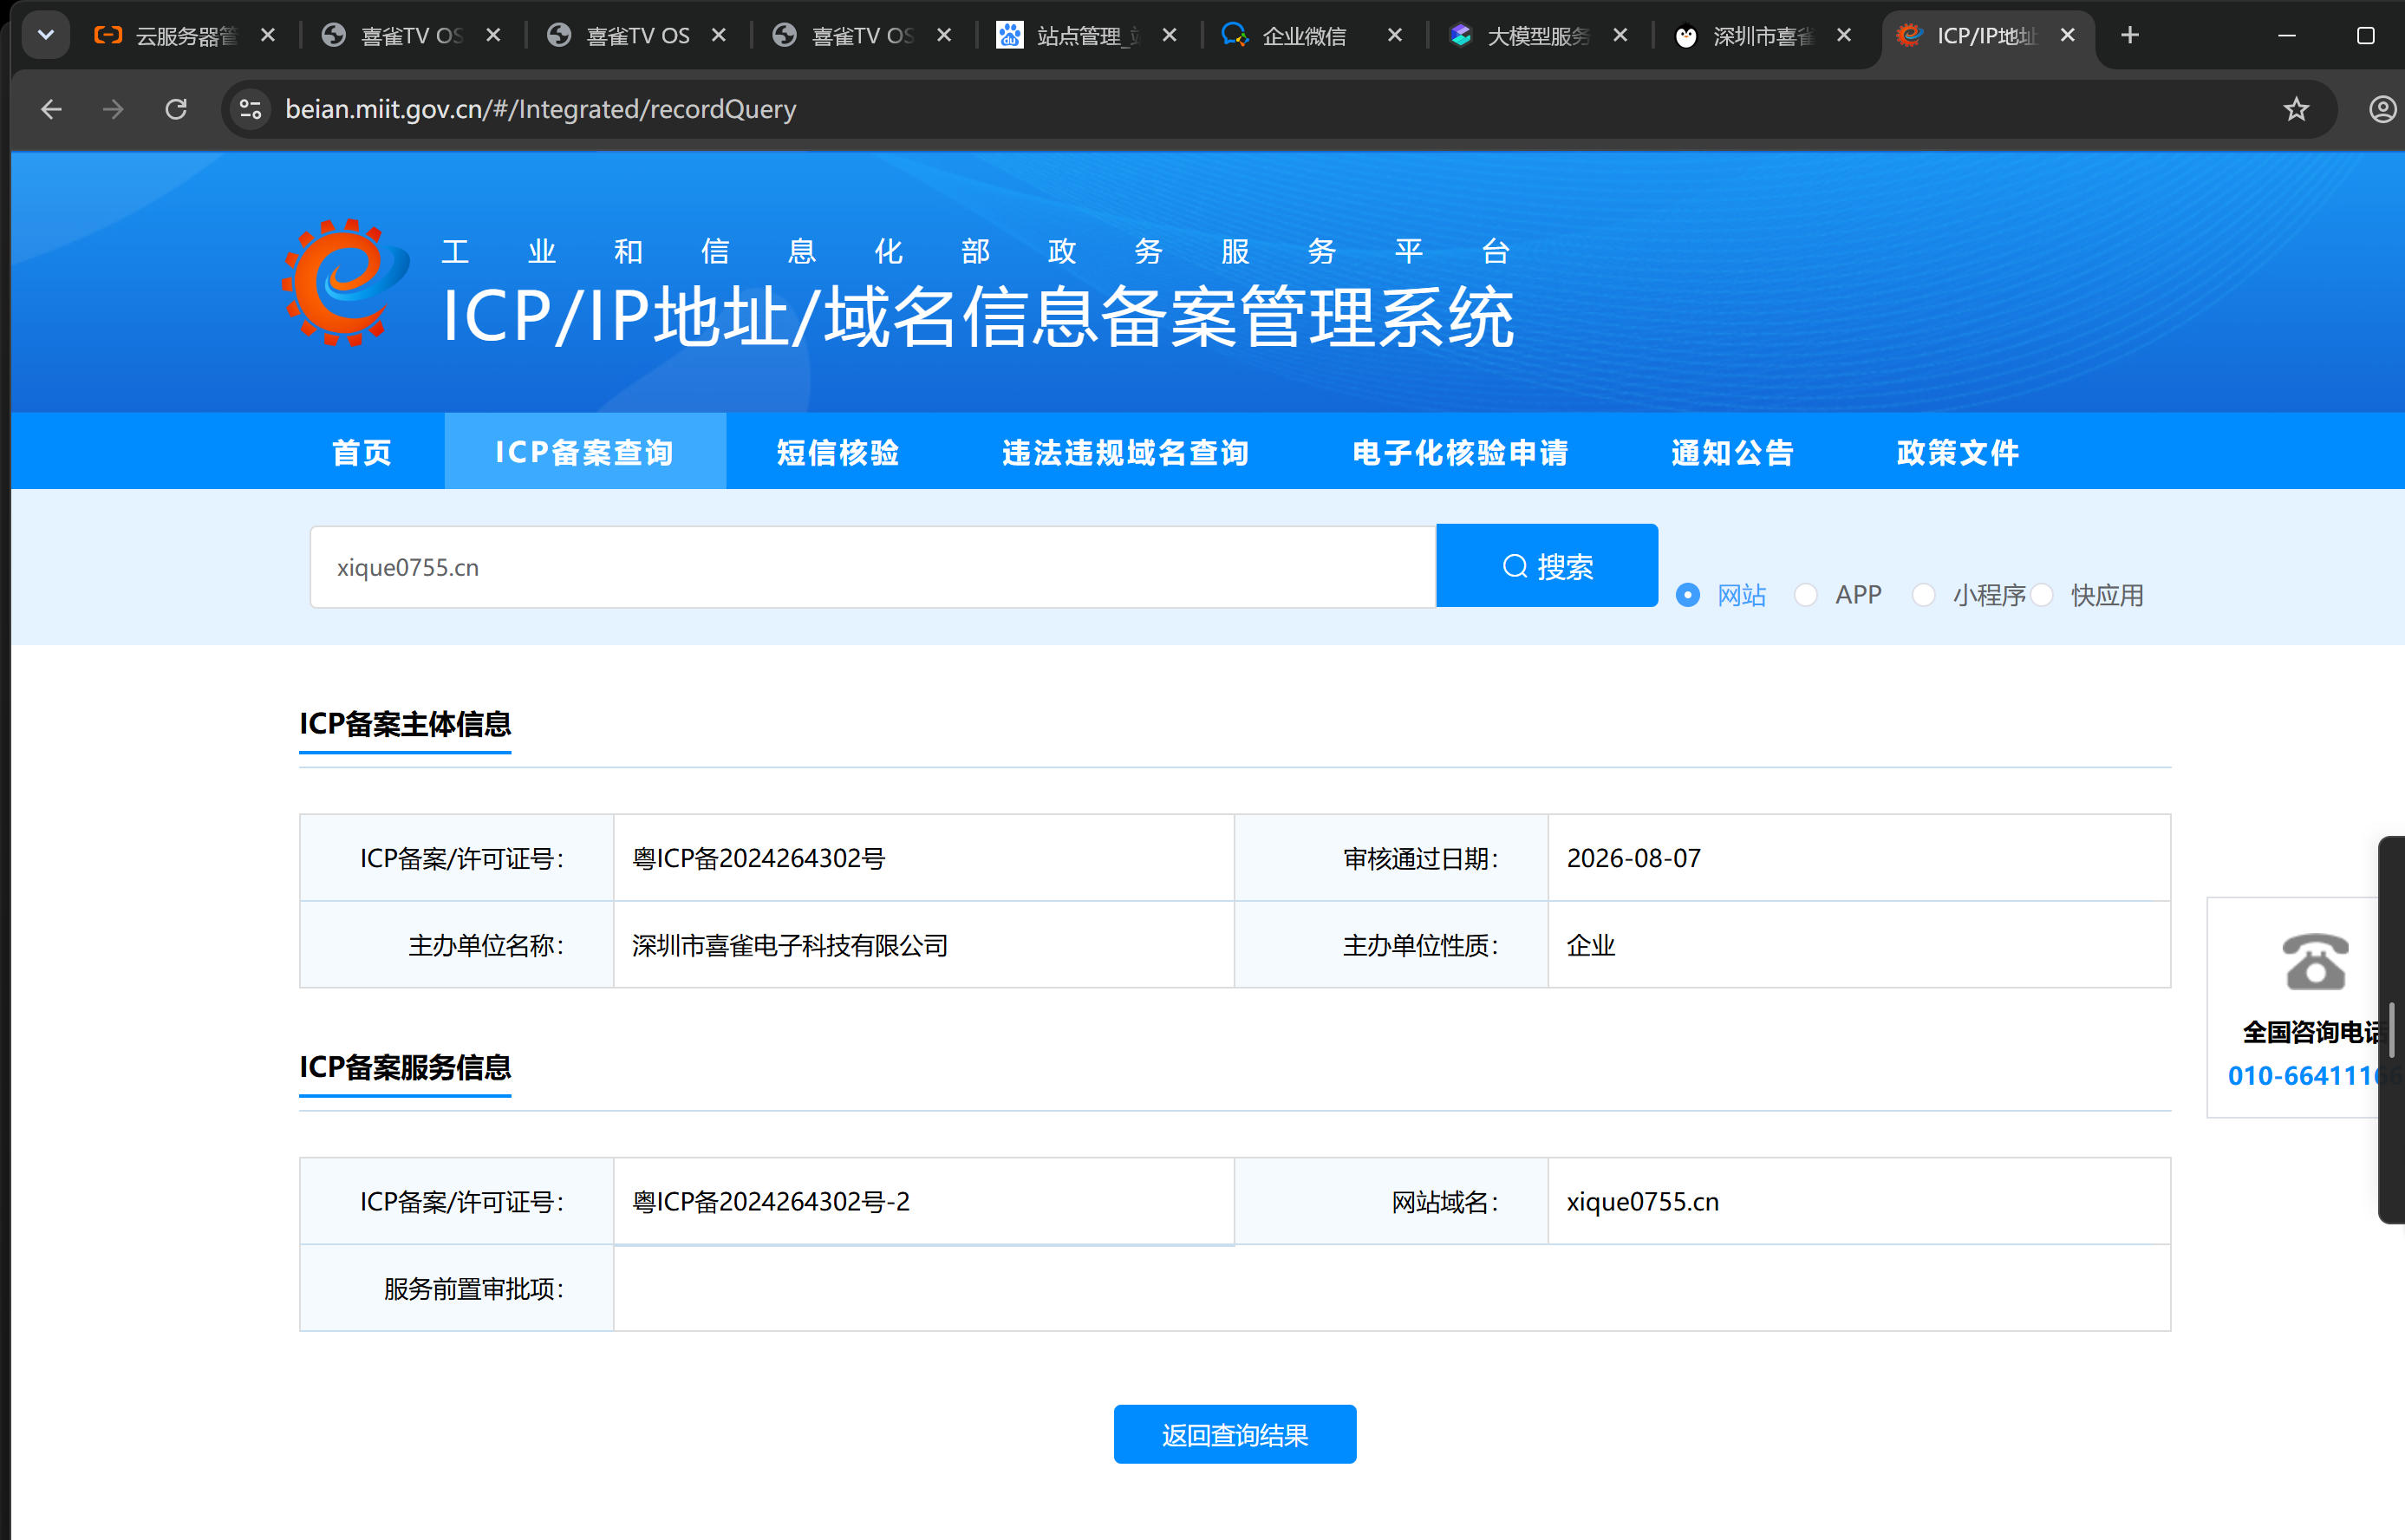Open 通知公告 navigation item
The width and height of the screenshot is (2405, 1540).
click(x=1732, y=452)
